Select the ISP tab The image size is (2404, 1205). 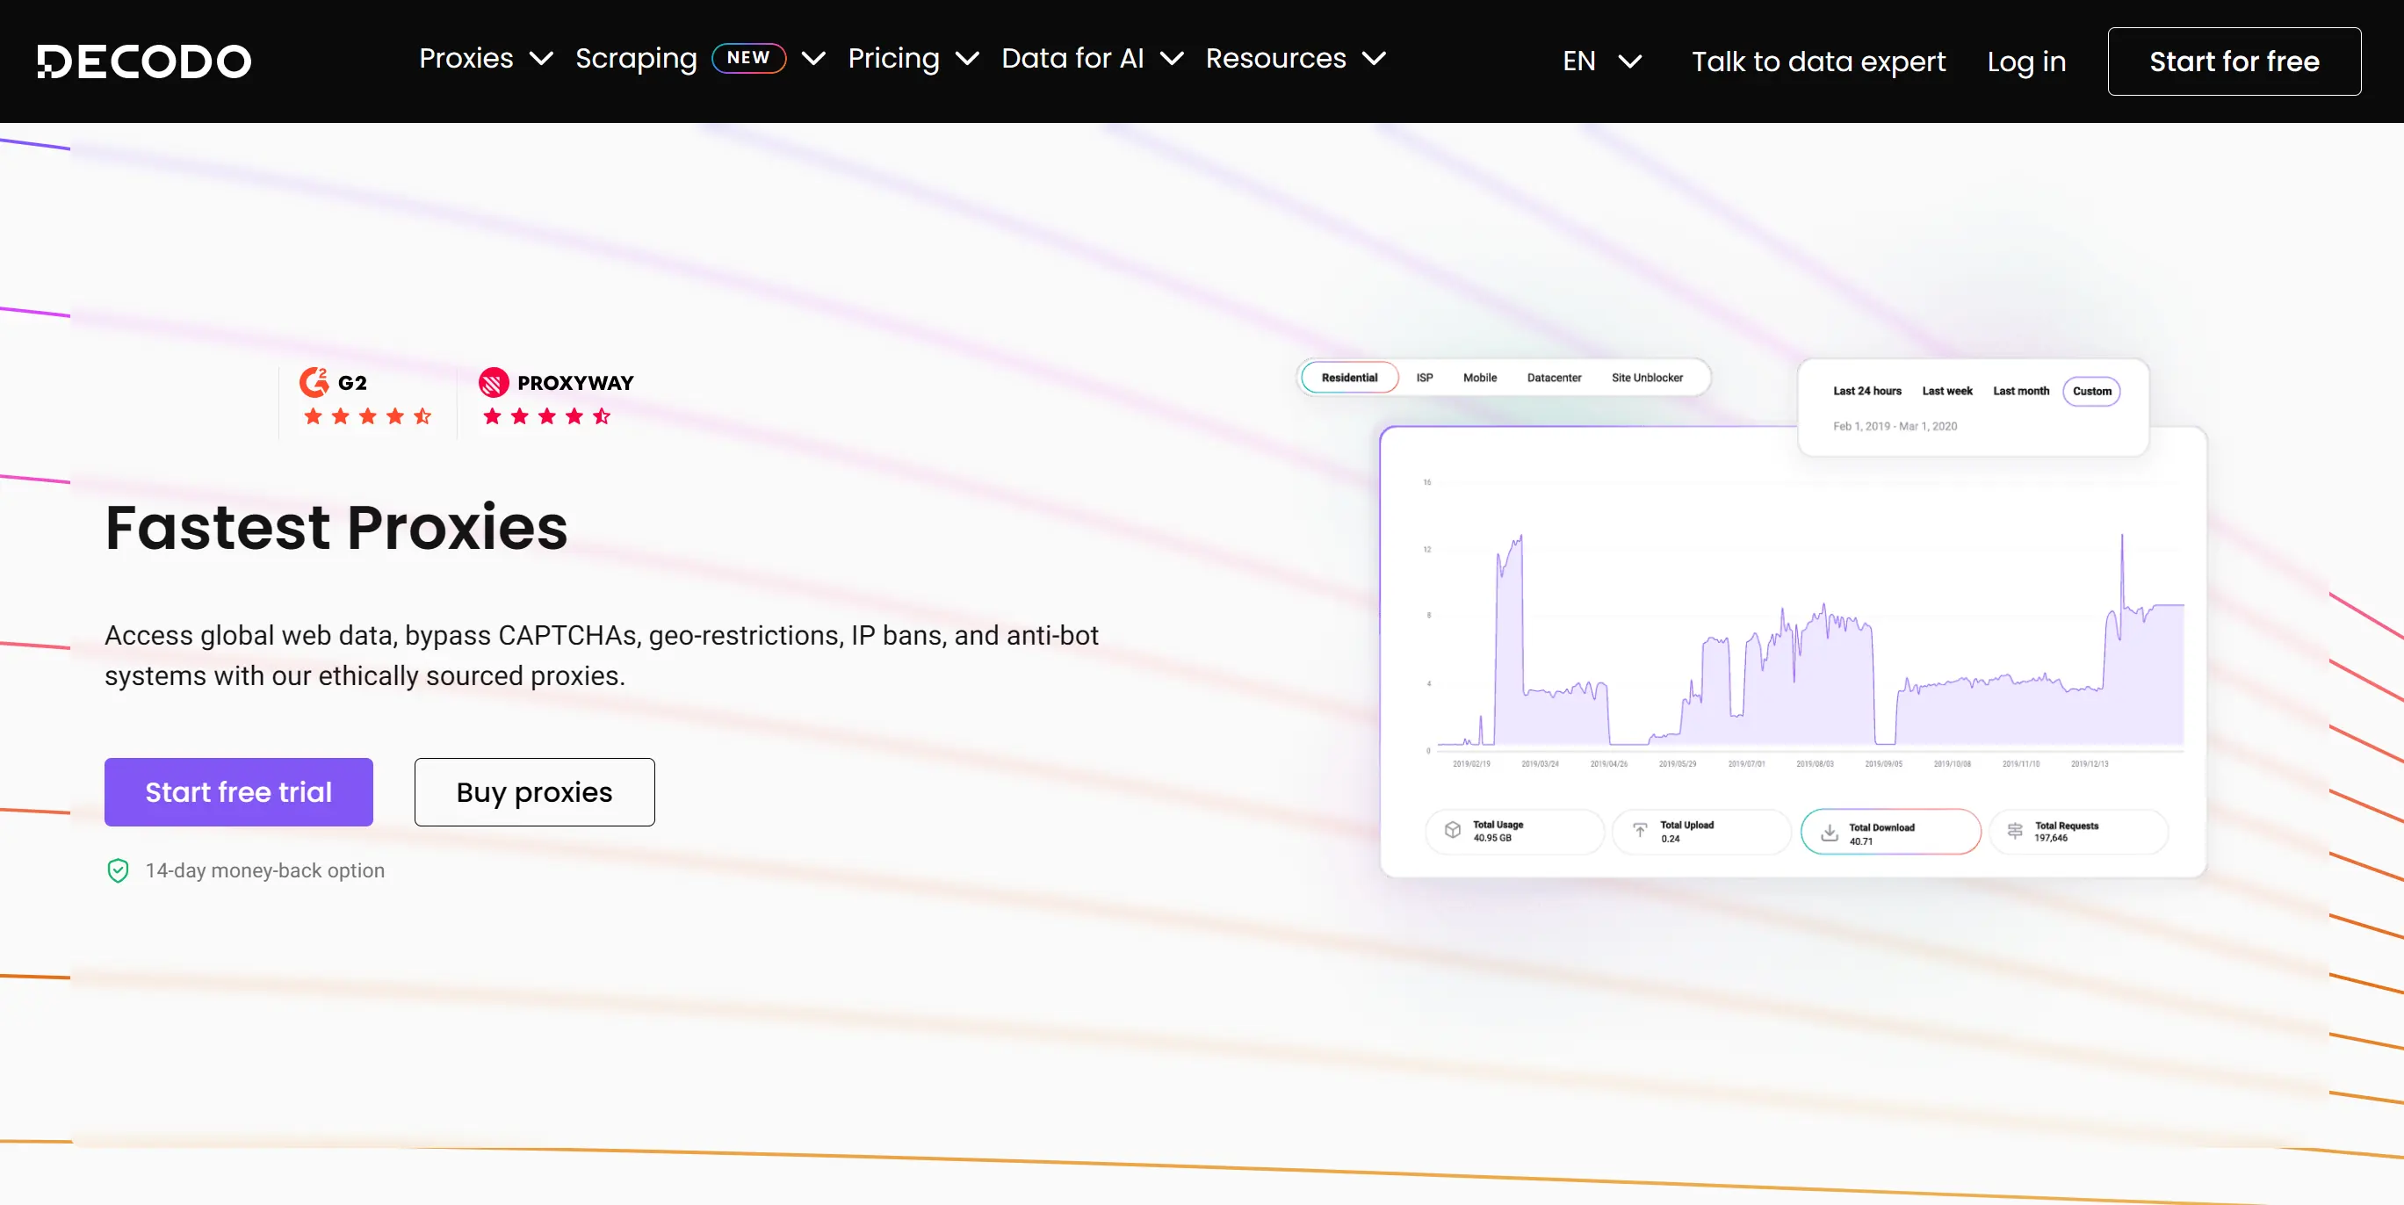point(1424,378)
